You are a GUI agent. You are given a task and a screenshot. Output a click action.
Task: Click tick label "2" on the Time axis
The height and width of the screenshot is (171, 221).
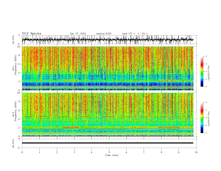[57, 152]
